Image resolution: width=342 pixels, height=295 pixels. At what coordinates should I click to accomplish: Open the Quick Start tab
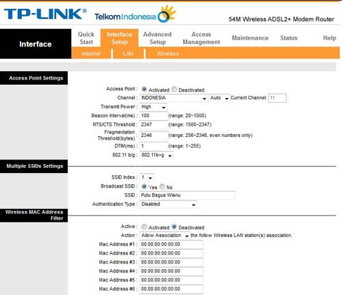pos(86,38)
